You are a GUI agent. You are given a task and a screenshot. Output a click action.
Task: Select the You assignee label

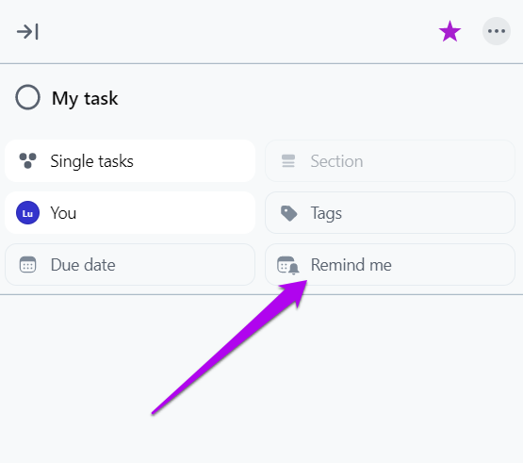click(x=63, y=213)
